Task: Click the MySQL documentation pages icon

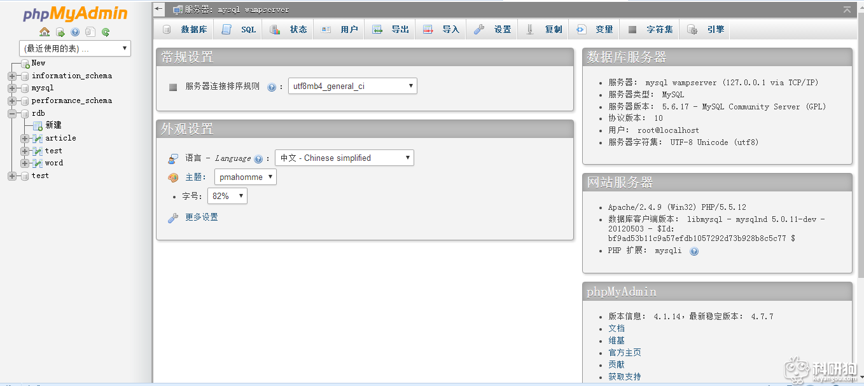Action: tap(90, 32)
